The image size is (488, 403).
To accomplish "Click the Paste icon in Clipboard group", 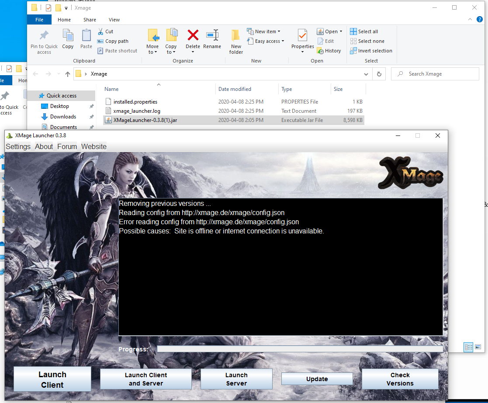I will click(x=86, y=39).
